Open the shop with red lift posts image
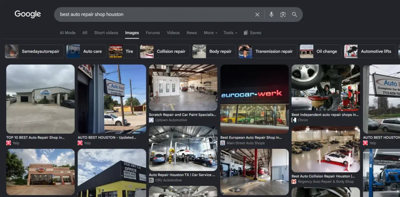 pyautogui.click(x=254, y=172)
